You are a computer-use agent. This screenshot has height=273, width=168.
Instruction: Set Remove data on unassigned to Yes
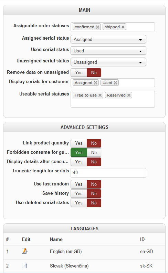click(79, 72)
